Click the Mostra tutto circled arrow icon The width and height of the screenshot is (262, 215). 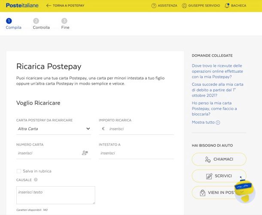[218, 122]
